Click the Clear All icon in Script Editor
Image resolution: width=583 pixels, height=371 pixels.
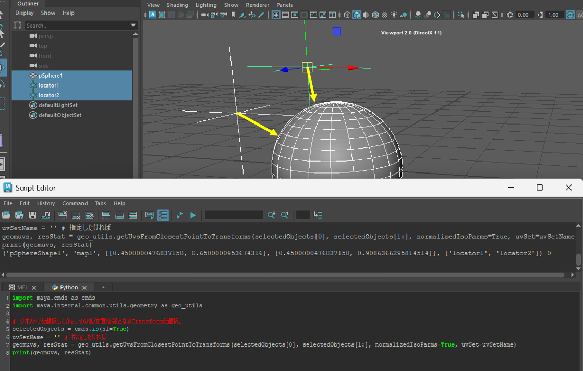(x=89, y=215)
